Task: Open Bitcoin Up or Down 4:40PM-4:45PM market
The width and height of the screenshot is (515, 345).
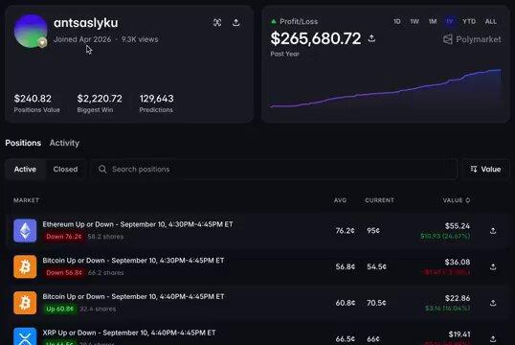Action: [x=133, y=297]
